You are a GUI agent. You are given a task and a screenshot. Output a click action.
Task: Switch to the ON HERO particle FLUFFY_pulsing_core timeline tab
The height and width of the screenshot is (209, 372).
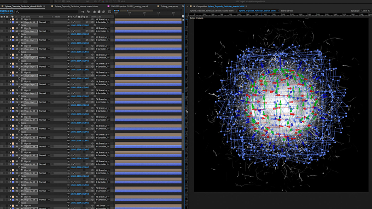click(x=130, y=7)
